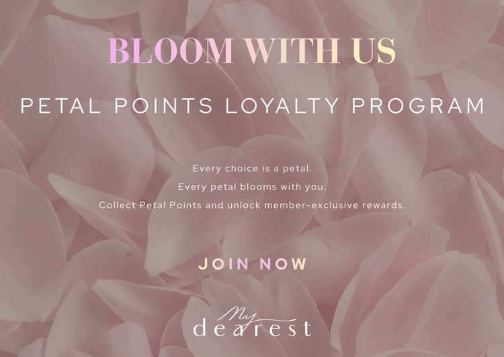Screen dimensions: 504x357
Task: Click the line starting "Collect Petal Points"
Action: [x=252, y=204]
